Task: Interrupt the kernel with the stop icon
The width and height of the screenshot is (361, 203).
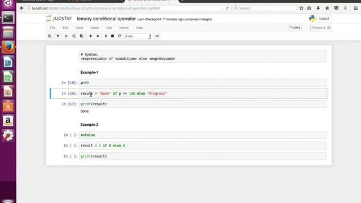Action: coord(113,36)
